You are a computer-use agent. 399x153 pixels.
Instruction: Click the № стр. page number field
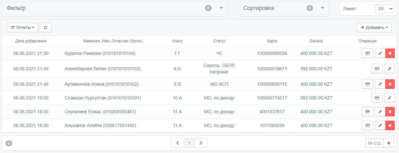(x=374, y=143)
